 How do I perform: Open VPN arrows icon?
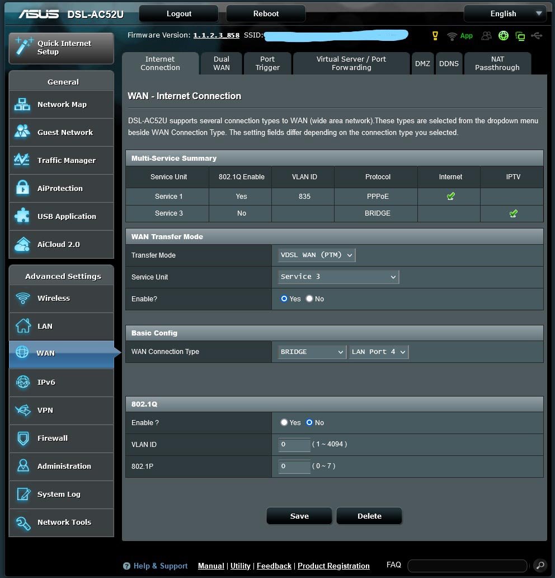point(23,410)
